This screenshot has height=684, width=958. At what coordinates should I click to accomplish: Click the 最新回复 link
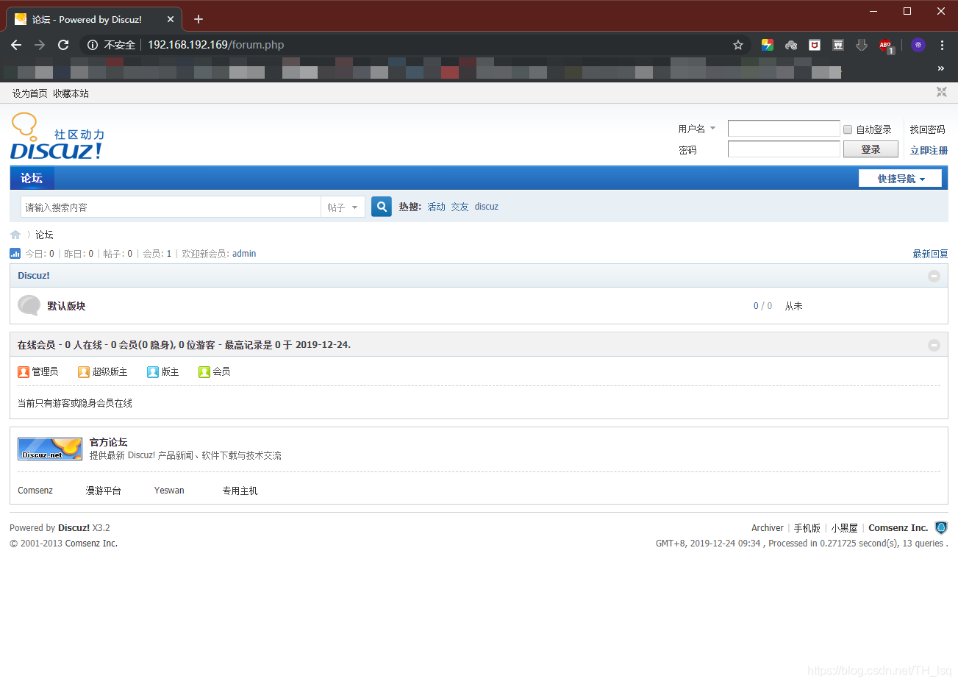pos(931,254)
